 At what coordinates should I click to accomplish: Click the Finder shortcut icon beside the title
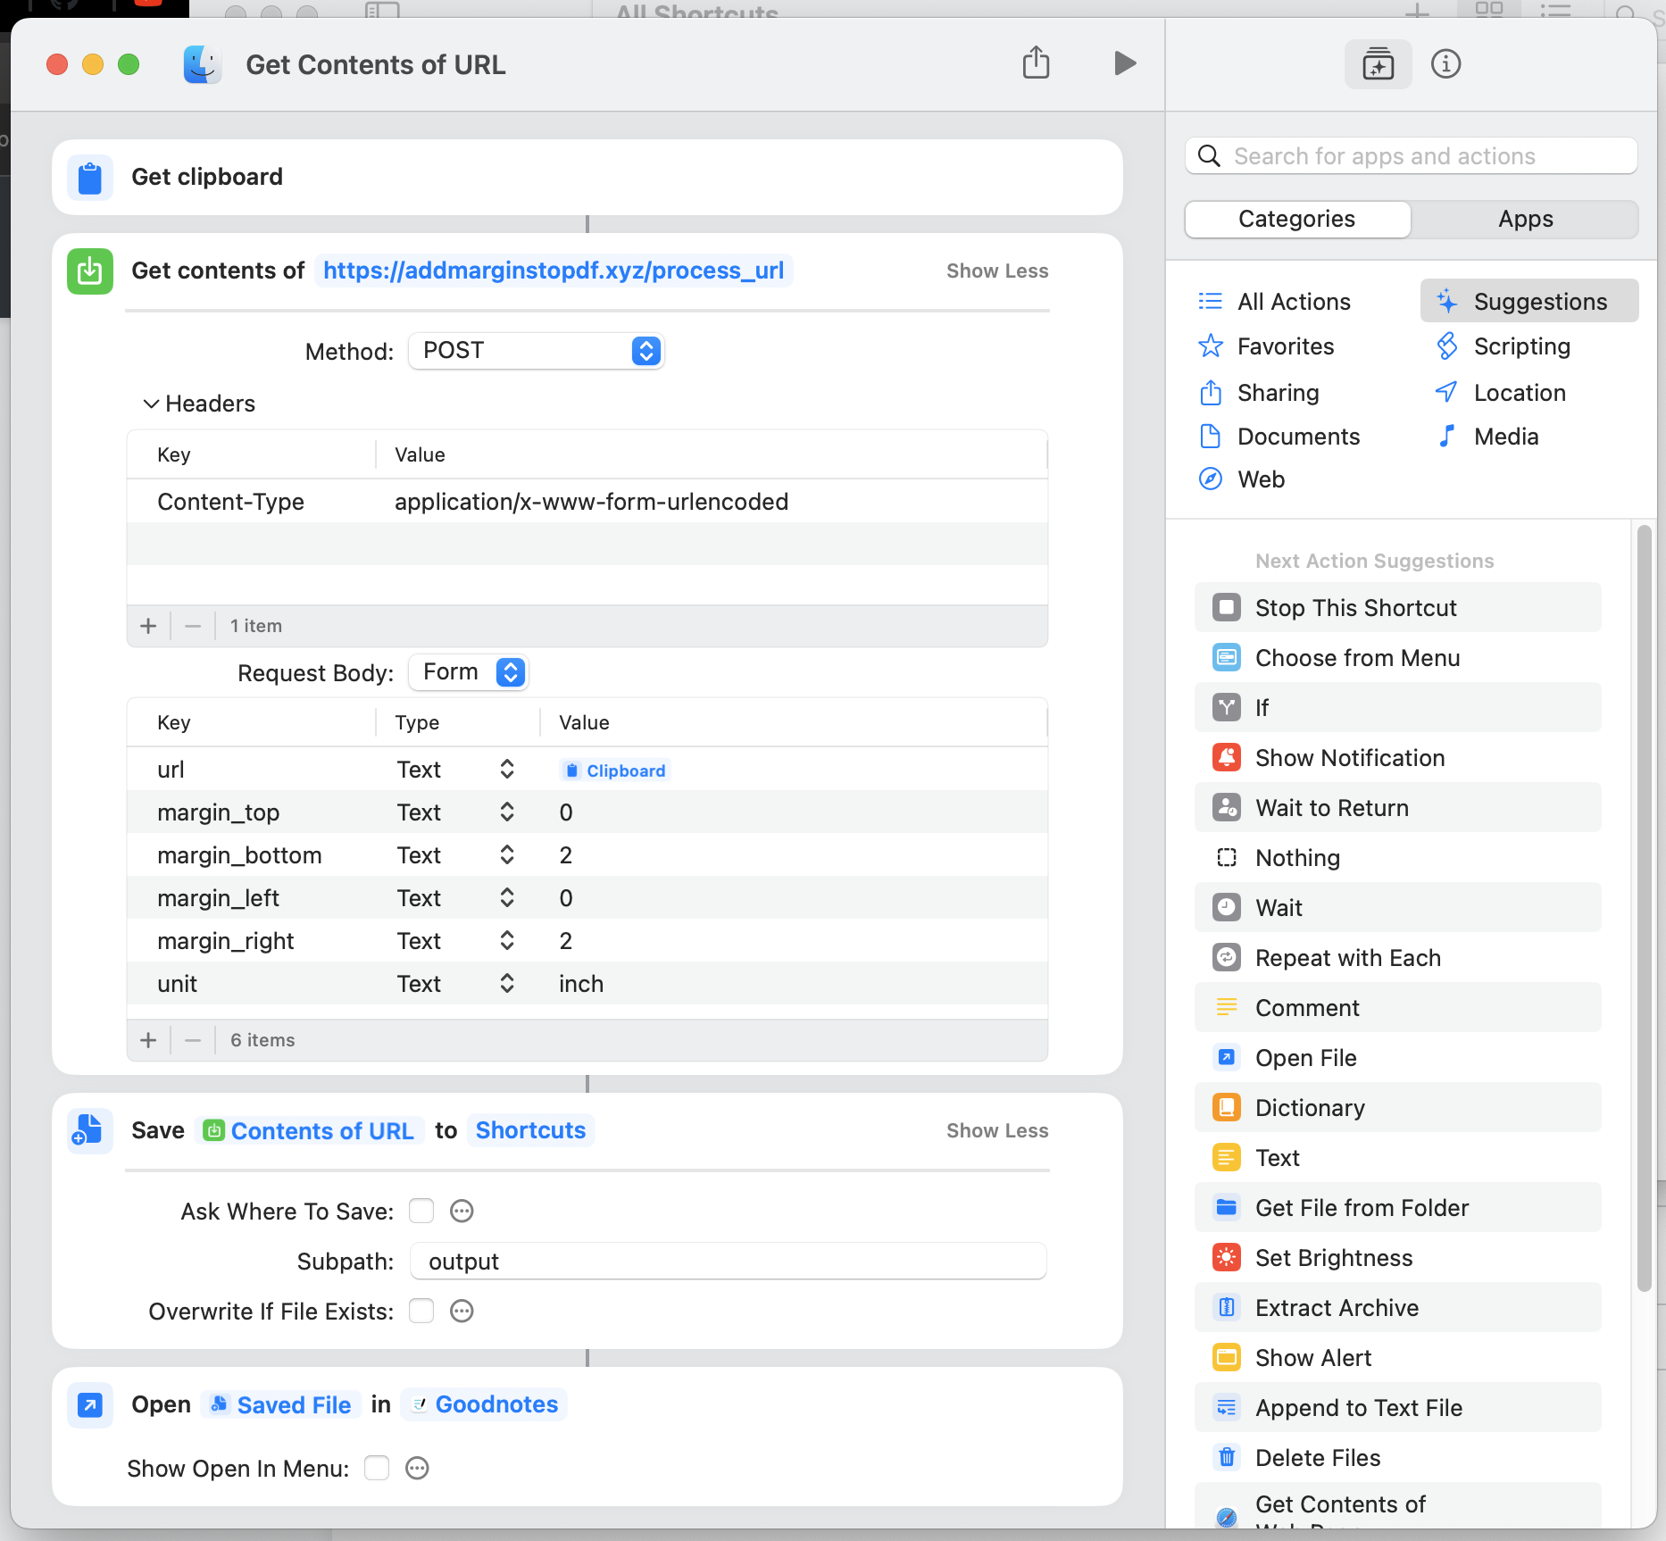[x=203, y=64]
